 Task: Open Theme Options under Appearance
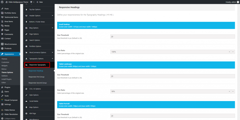pyautogui.click(x=7, y=72)
